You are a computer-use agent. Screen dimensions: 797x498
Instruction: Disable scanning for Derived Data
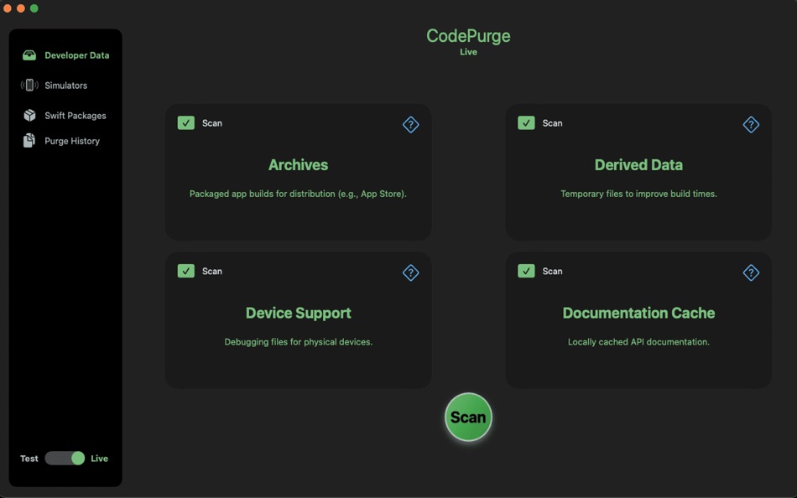(x=526, y=123)
